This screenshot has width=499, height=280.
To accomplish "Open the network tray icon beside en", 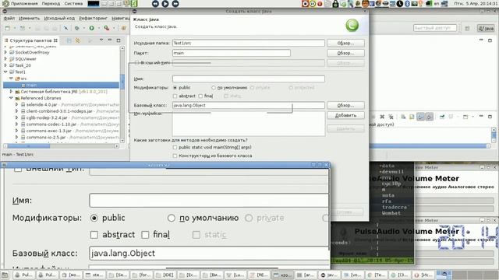I will [x=444, y=4].
